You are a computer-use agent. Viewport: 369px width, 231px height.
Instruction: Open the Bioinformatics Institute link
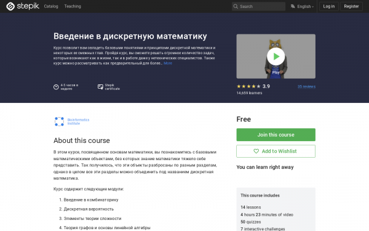tap(78, 121)
